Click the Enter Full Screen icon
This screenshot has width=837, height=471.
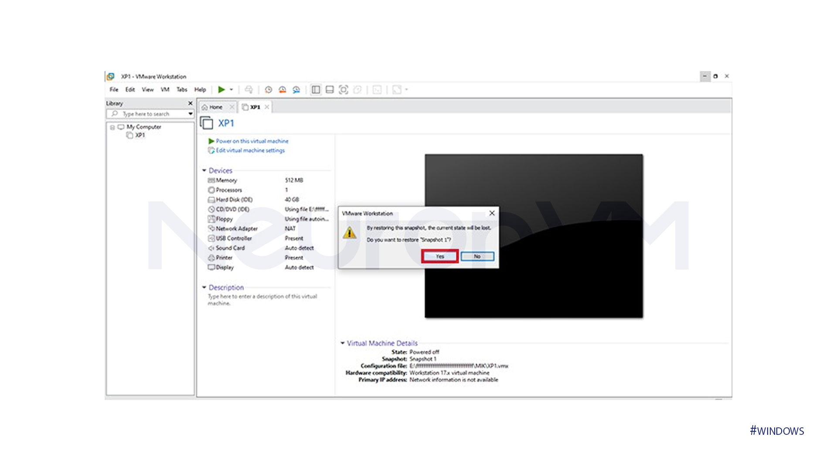pyautogui.click(x=344, y=89)
